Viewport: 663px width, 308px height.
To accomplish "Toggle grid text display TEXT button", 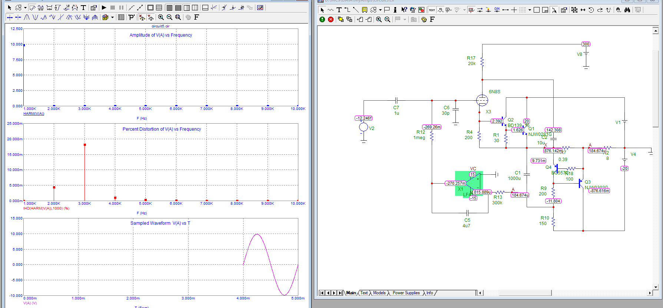I will tap(432, 10).
